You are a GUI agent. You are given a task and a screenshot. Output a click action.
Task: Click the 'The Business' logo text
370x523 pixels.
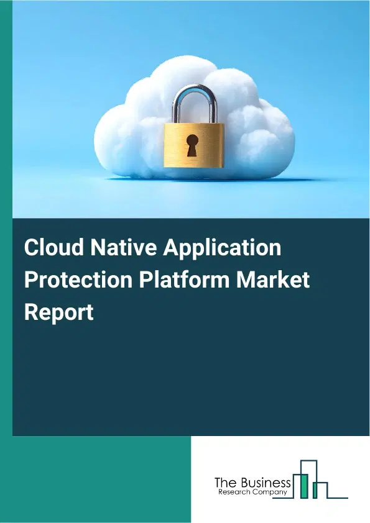[252, 483]
